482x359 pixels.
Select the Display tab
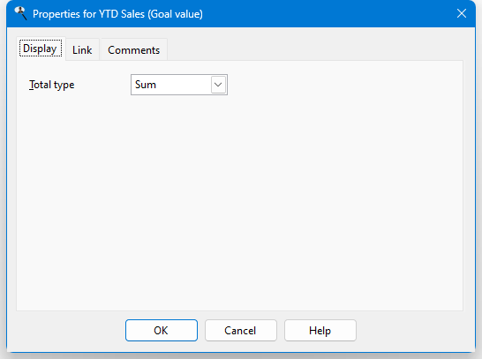[41, 49]
